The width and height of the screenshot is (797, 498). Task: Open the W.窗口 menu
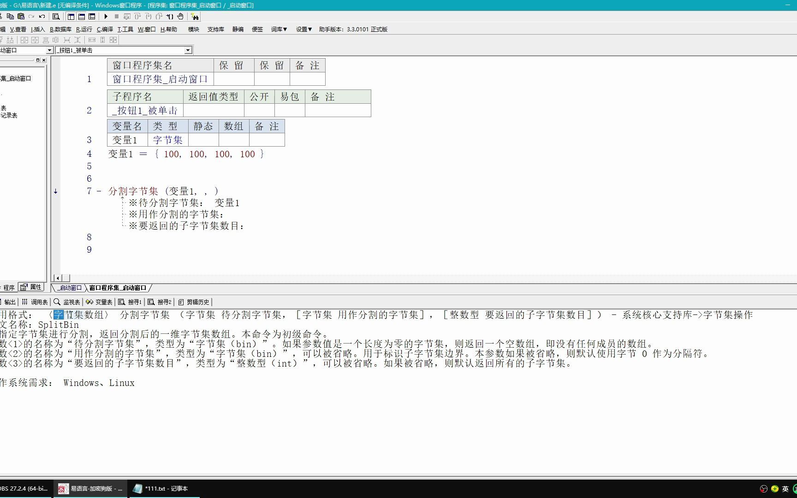(x=147, y=29)
